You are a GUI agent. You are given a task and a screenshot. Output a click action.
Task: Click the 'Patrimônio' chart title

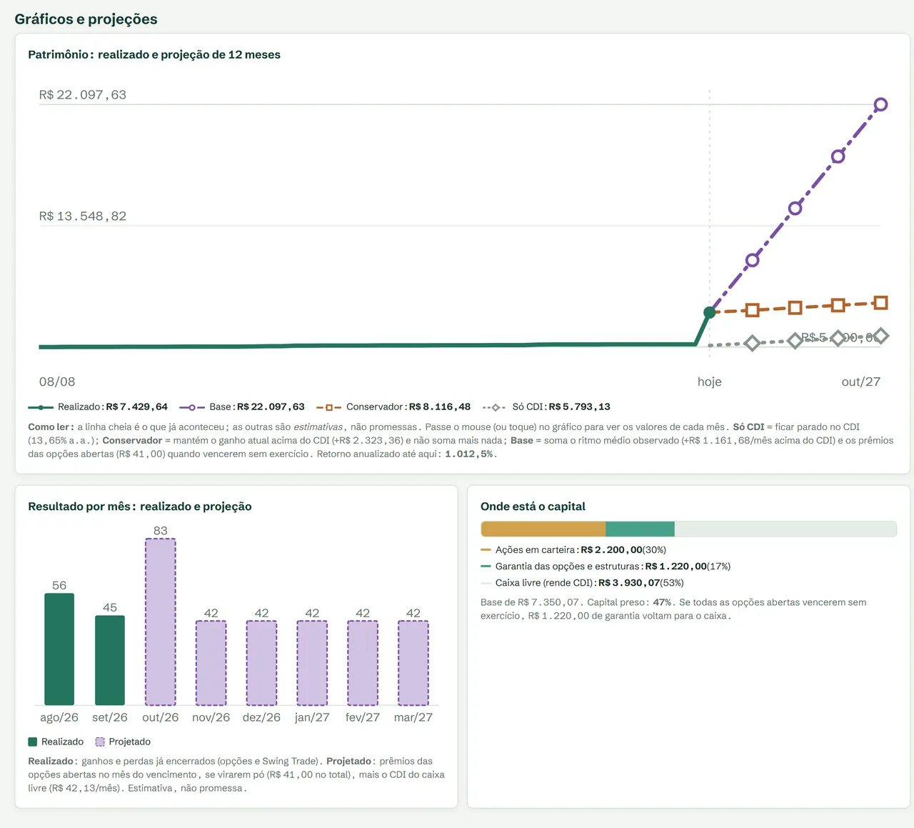[154, 55]
